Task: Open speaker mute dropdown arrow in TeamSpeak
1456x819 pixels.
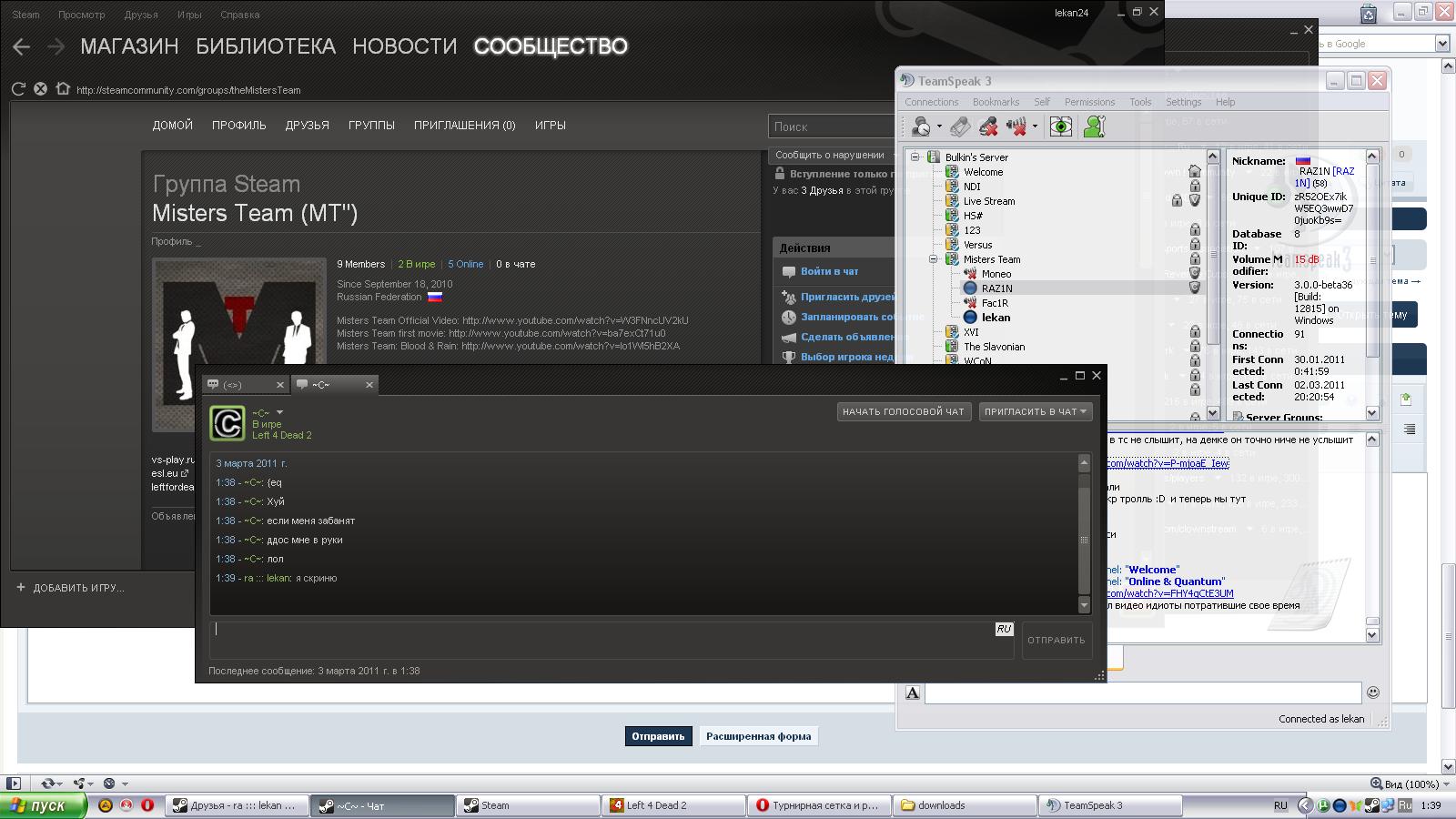Action: click(1035, 127)
